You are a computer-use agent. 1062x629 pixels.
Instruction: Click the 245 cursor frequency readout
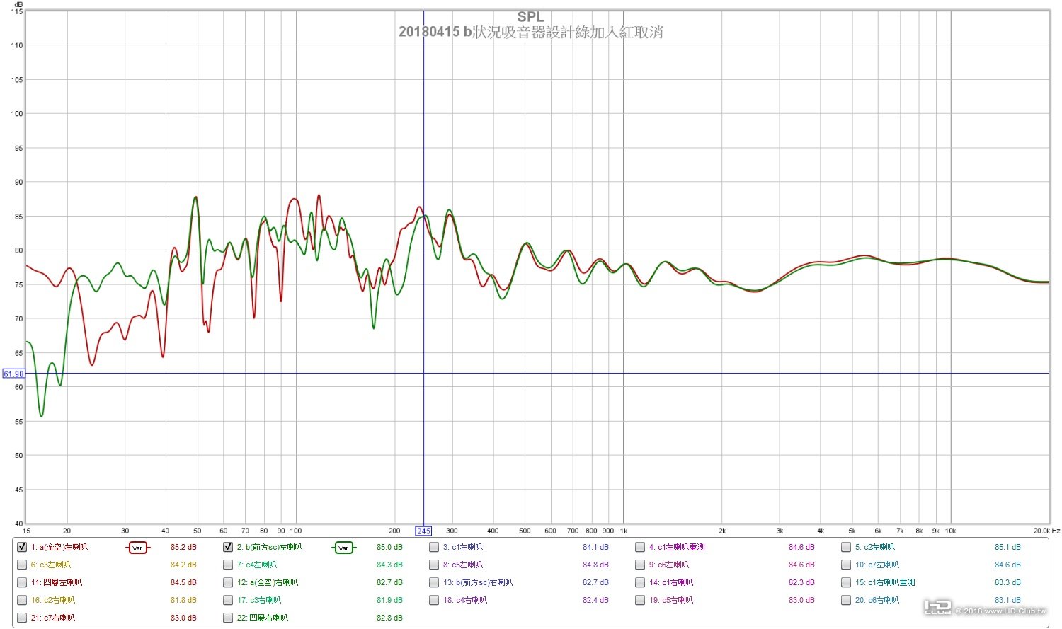(423, 531)
